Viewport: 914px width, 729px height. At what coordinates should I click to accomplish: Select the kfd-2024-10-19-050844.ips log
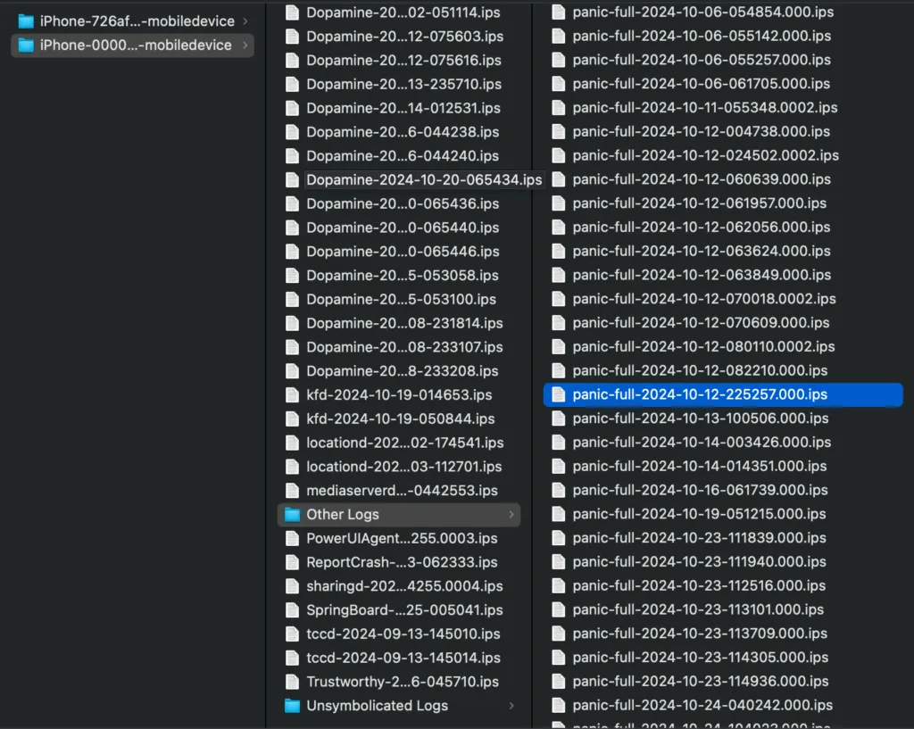click(x=400, y=418)
